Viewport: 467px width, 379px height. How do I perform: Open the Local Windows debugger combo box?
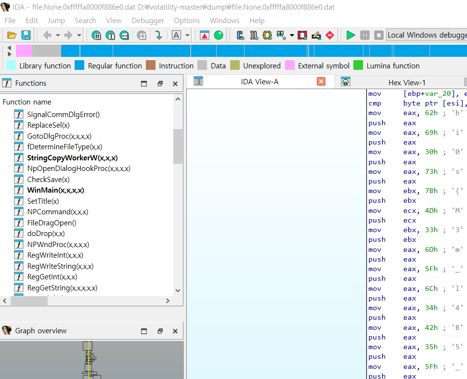(x=427, y=35)
